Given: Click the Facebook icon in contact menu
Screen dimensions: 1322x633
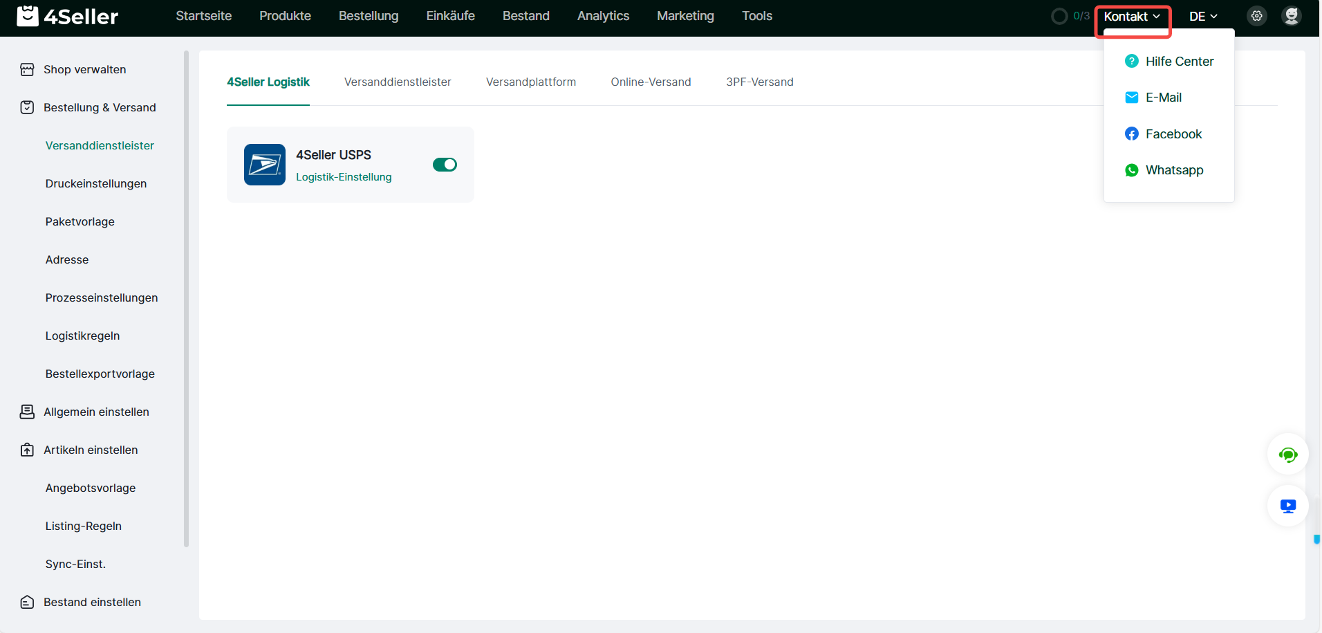Looking at the screenshot, I should [1131, 134].
